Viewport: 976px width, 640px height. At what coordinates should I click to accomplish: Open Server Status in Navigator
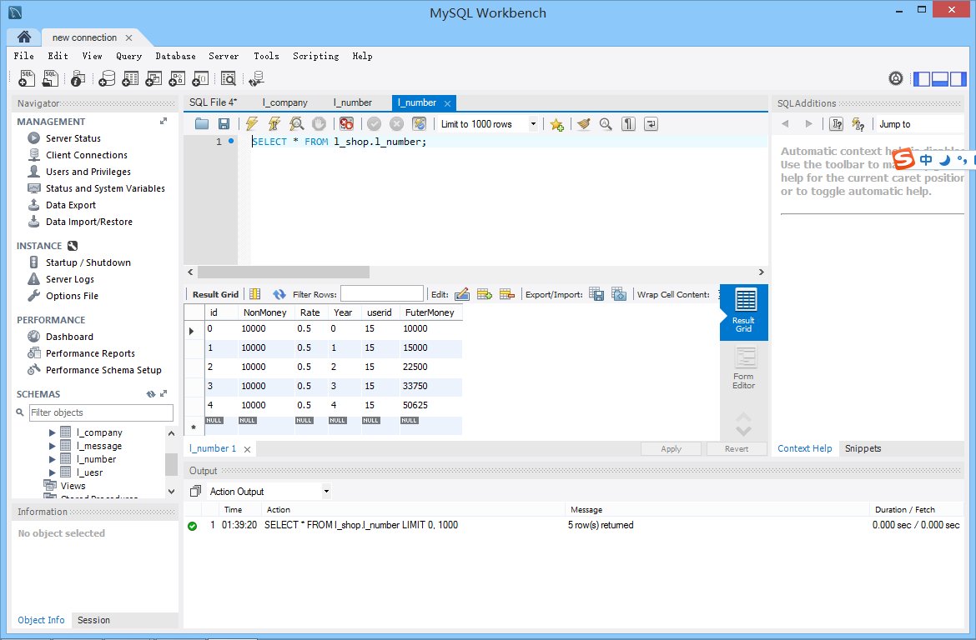click(73, 138)
